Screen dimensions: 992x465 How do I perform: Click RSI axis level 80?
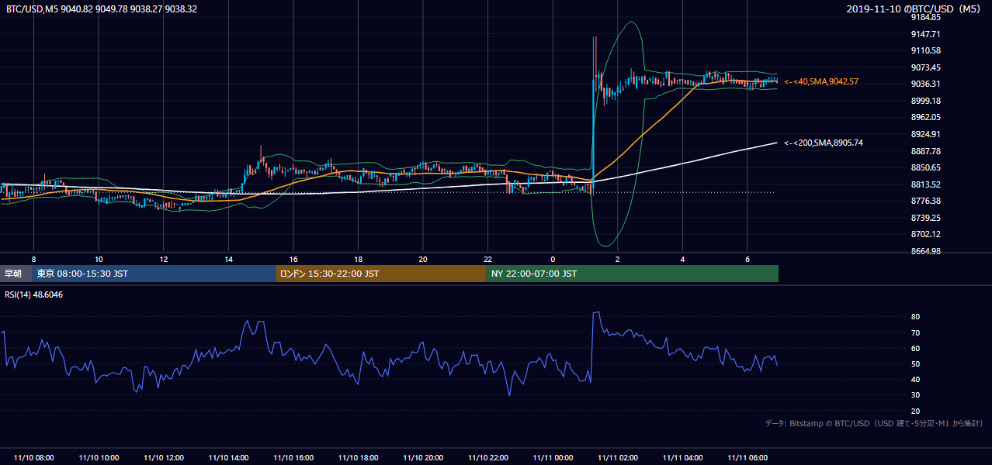[x=916, y=317]
